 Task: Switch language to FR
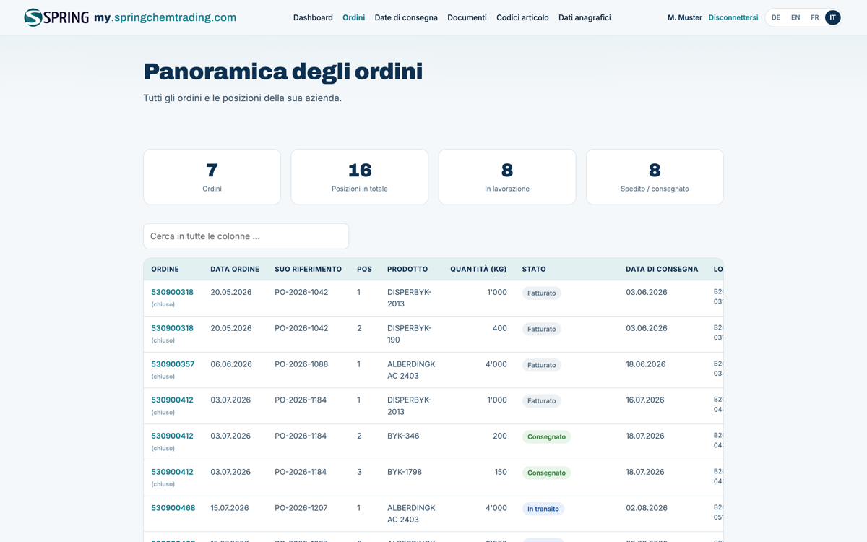814,17
